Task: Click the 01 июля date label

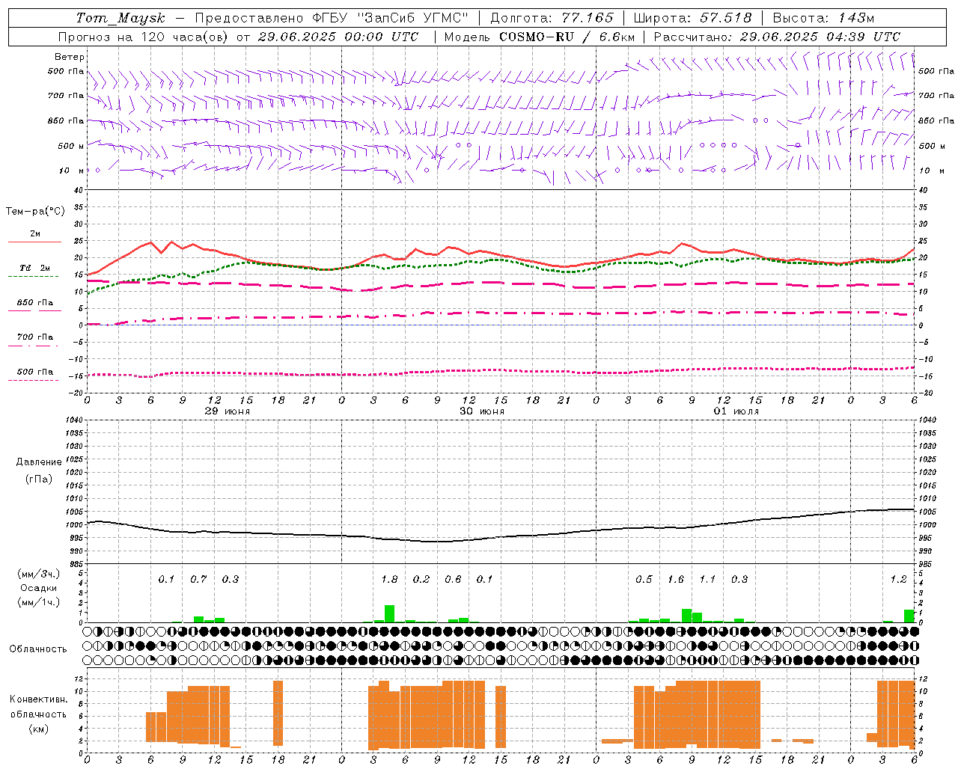Action: pyautogui.click(x=736, y=411)
